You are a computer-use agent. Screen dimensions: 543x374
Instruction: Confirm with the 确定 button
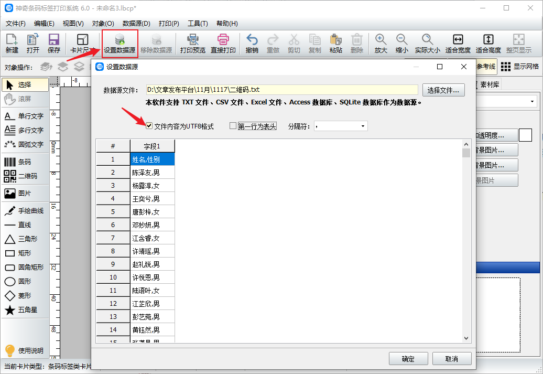[x=408, y=359]
